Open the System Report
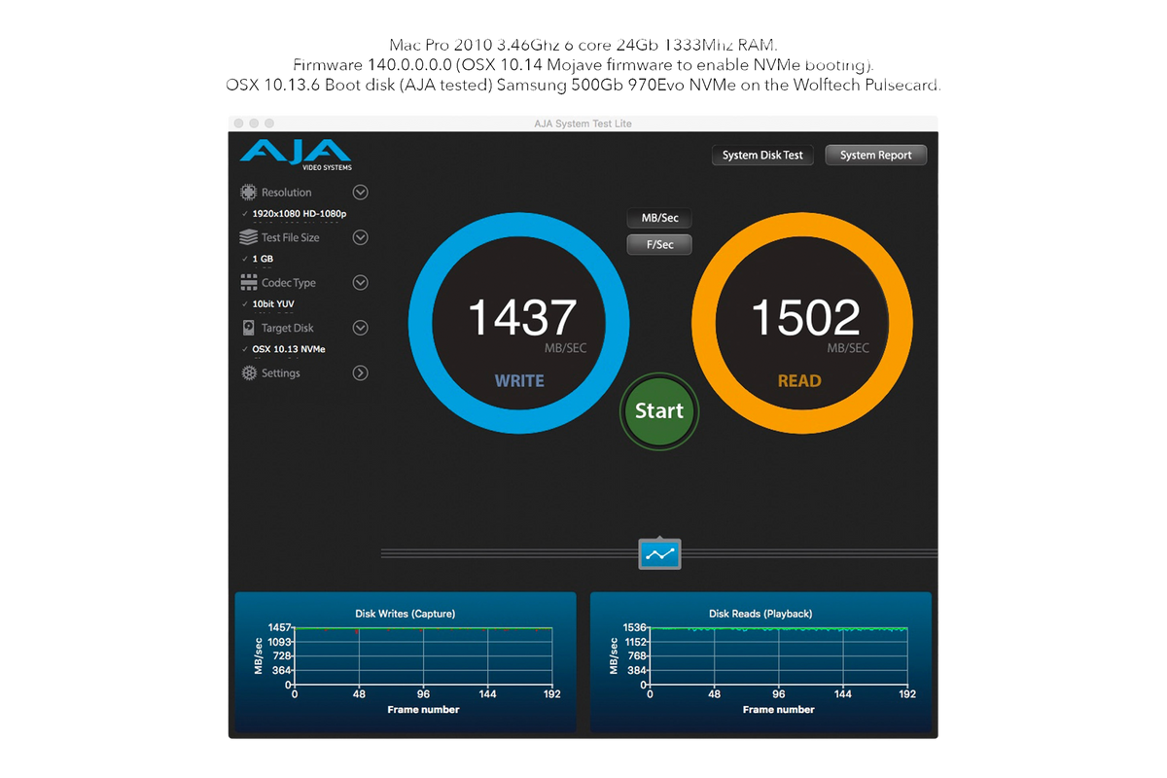 876,156
